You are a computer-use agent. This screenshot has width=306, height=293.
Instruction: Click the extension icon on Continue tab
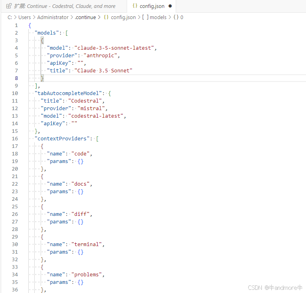pos(9,6)
